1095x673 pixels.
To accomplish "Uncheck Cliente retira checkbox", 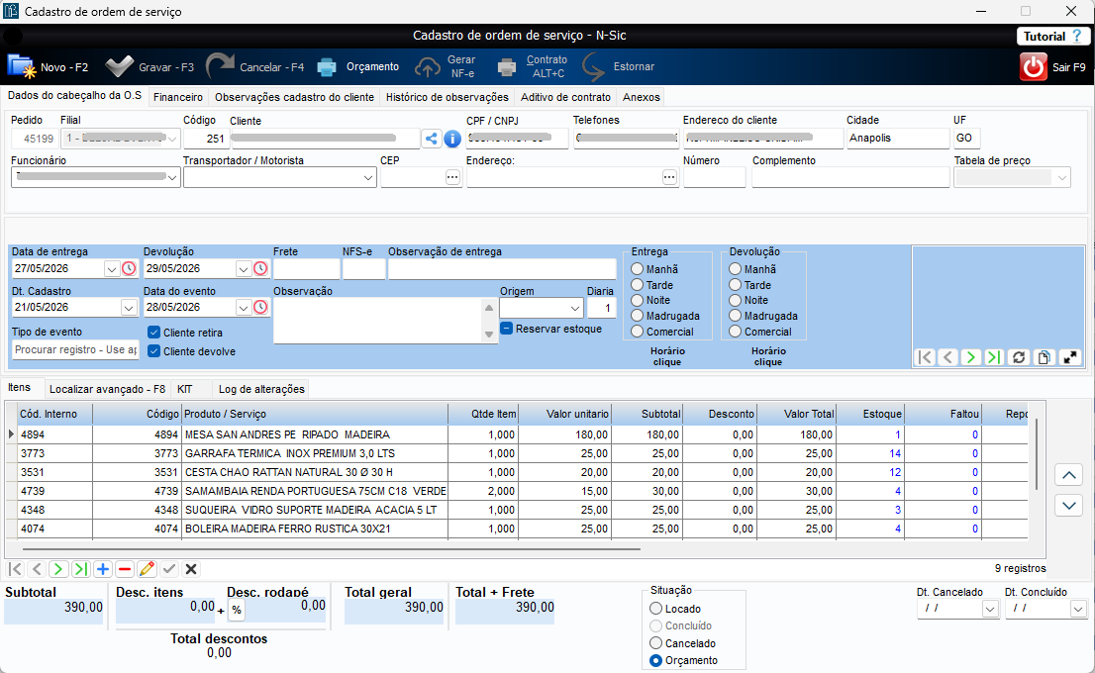I will pyautogui.click(x=154, y=333).
